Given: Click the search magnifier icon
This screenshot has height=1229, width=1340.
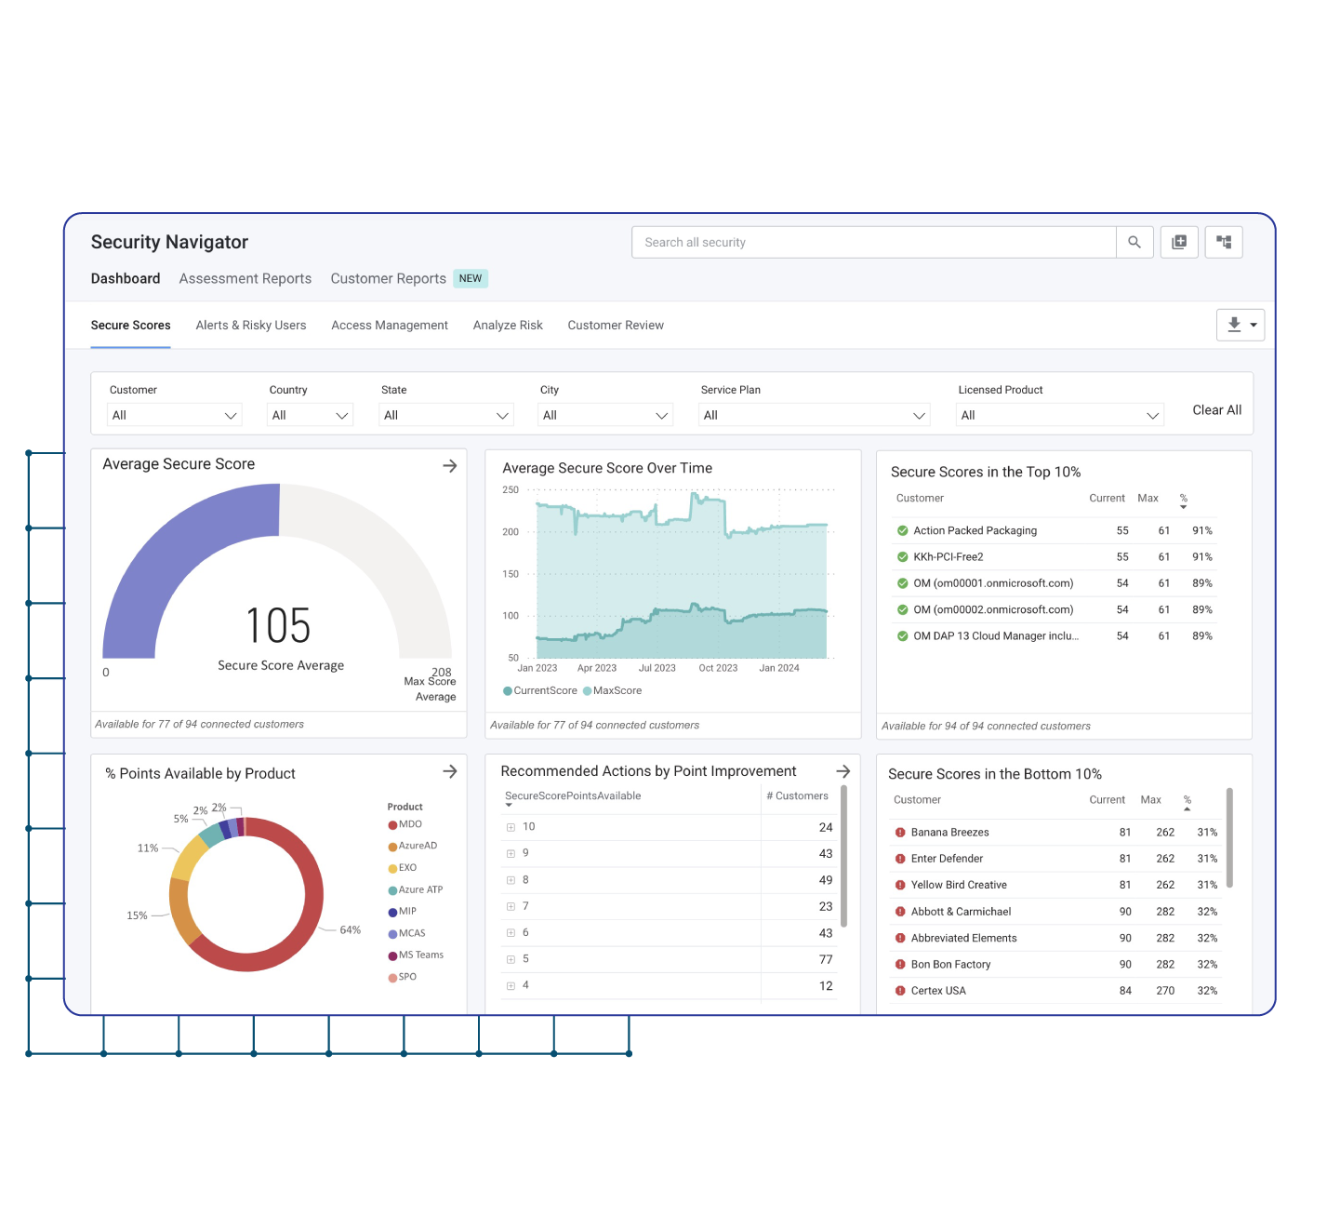Looking at the screenshot, I should (1134, 242).
